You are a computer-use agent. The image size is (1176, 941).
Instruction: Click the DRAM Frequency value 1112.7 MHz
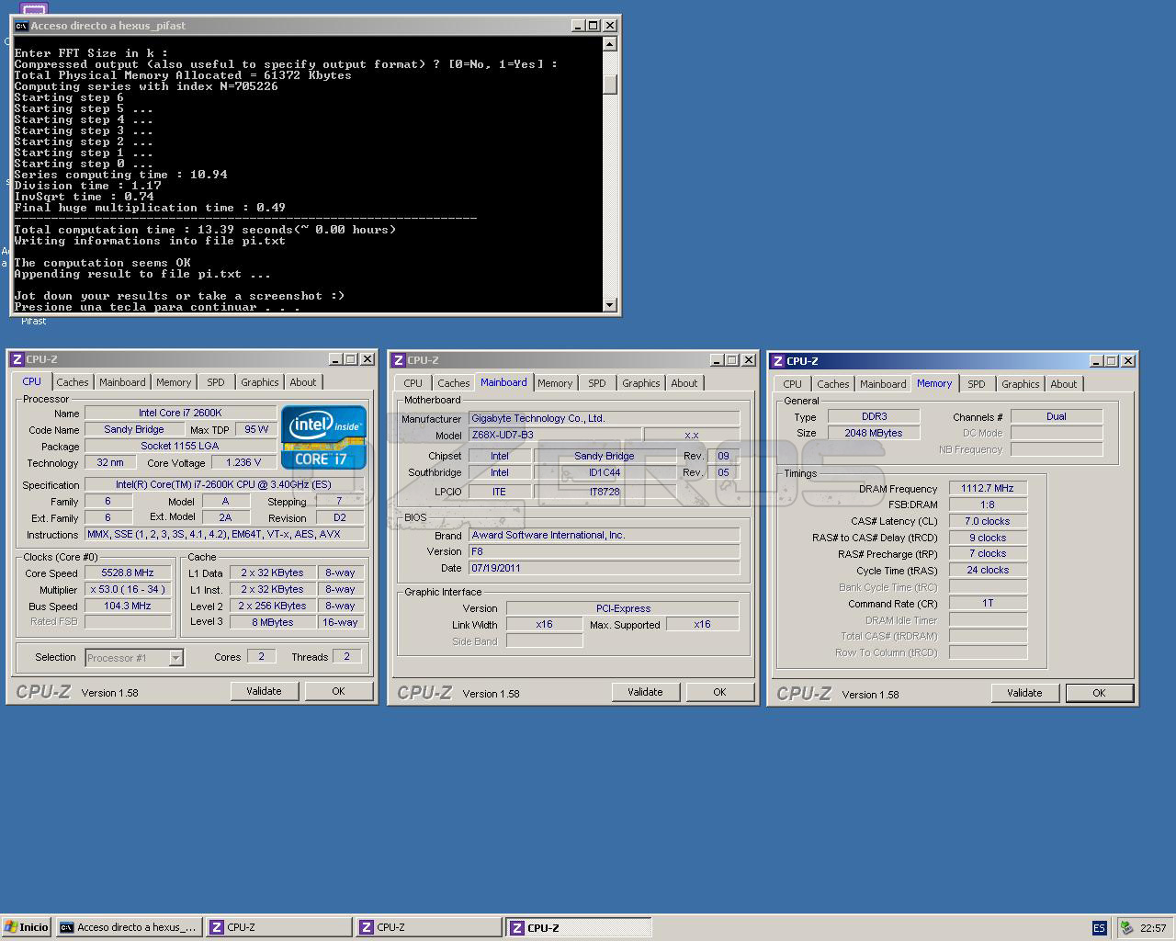point(988,488)
